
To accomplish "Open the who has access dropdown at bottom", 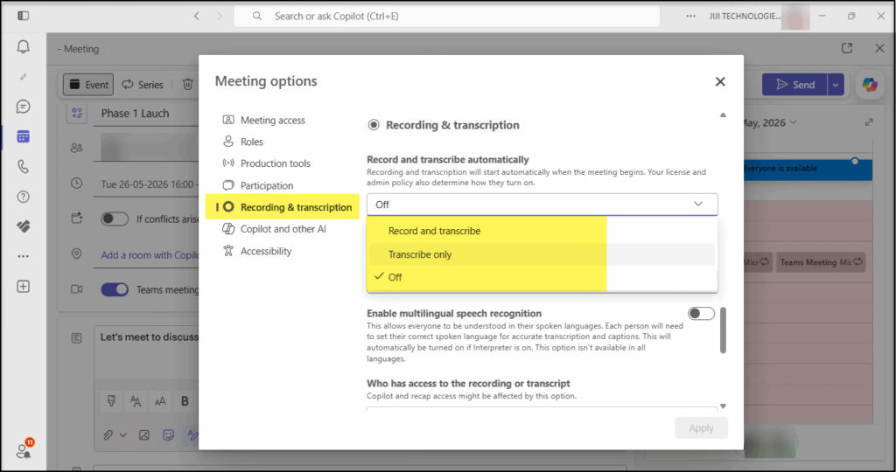I will pyautogui.click(x=542, y=409).
